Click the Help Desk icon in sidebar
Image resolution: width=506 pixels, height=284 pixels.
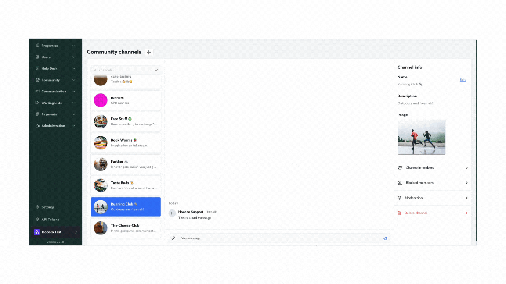[x=37, y=69]
